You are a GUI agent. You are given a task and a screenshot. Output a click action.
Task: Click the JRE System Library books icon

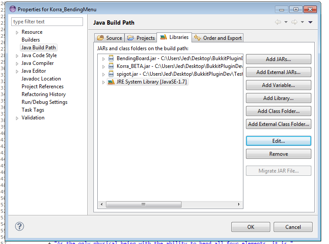(x=111, y=82)
